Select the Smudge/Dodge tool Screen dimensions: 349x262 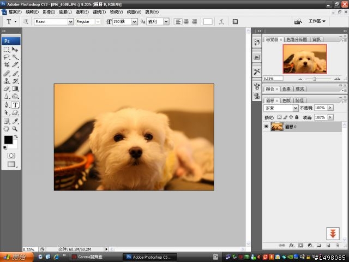pos(15,96)
